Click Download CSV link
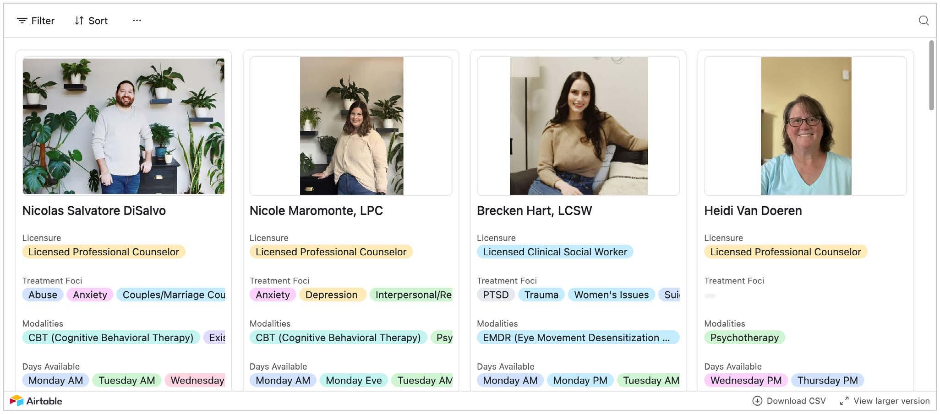This screenshot has width=940, height=414. coord(796,401)
